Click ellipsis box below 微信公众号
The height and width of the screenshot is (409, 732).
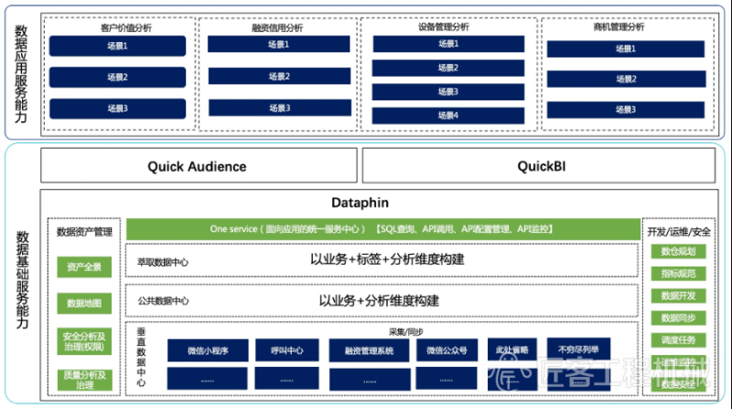click(x=447, y=378)
